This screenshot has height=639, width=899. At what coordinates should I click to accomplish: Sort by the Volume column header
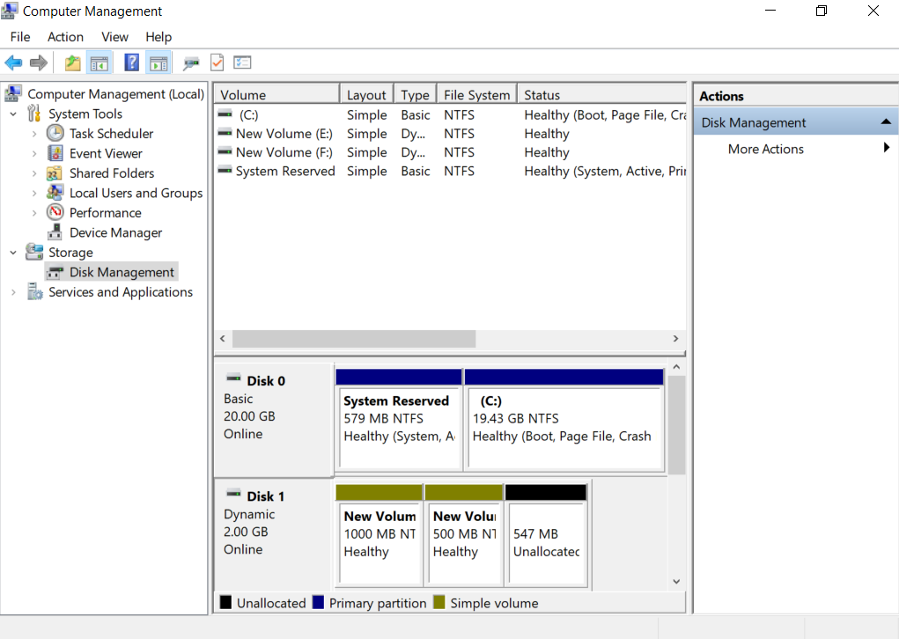pos(277,94)
